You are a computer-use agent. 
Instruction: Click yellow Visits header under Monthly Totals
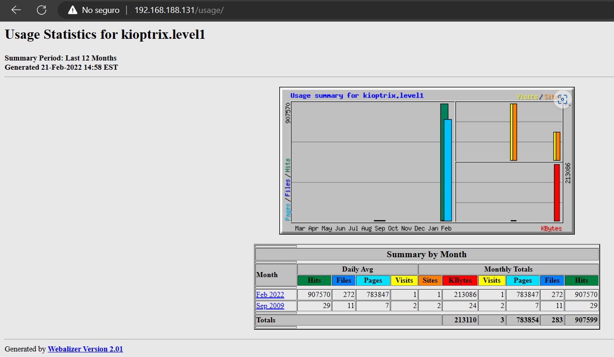tap(492, 280)
